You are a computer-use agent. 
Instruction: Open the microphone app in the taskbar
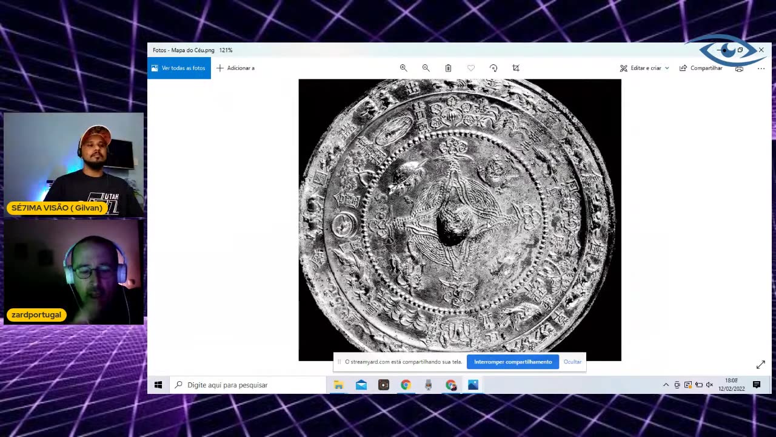click(428, 385)
